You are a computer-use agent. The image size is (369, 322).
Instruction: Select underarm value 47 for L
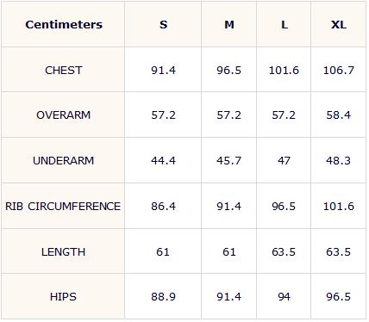(x=284, y=160)
